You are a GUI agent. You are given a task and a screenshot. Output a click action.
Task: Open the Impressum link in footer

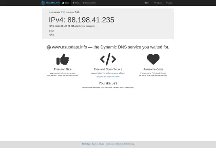click(x=110, y=144)
